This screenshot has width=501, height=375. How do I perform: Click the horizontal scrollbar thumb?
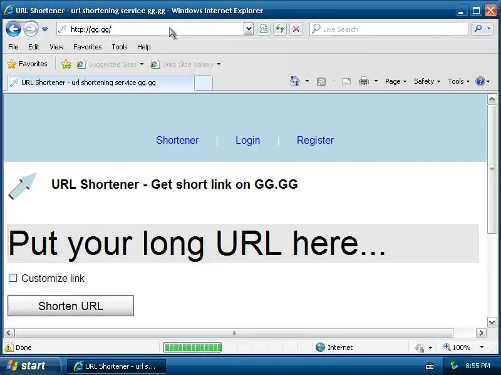click(x=234, y=333)
